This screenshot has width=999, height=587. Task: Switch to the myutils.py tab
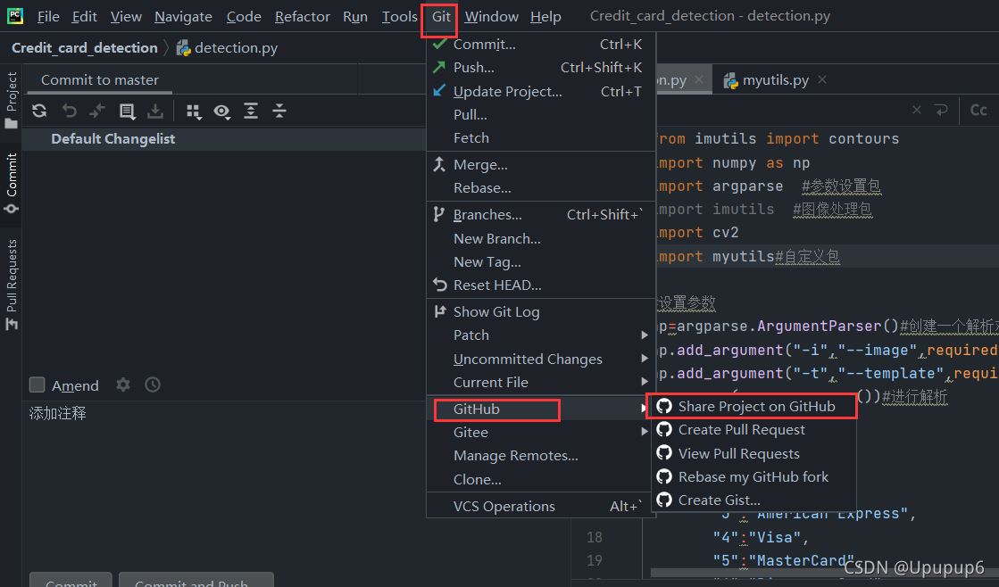click(x=774, y=80)
